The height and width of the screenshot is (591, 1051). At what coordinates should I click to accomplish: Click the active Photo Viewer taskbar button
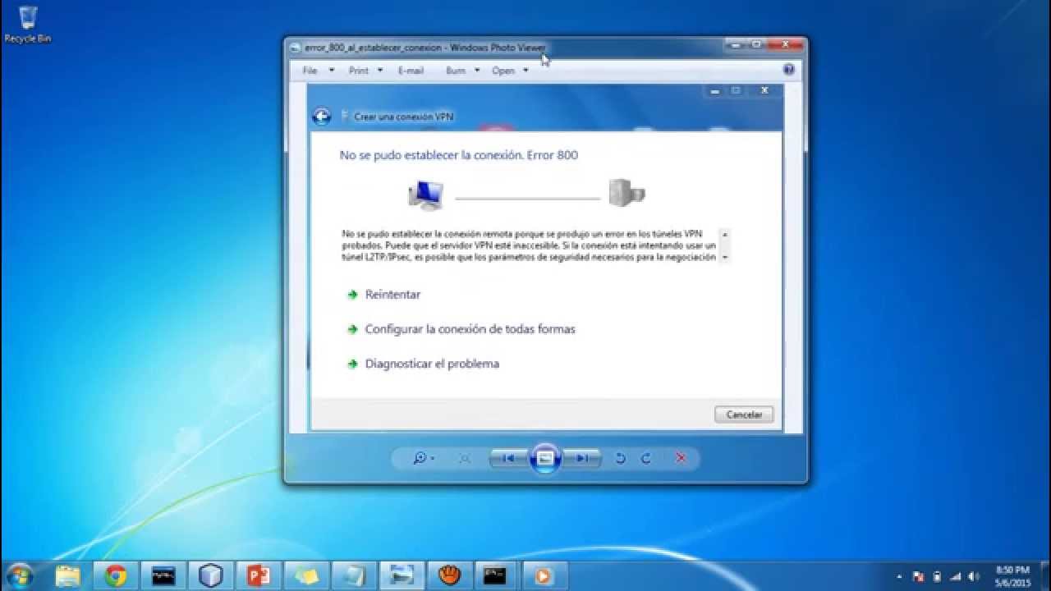(x=402, y=575)
